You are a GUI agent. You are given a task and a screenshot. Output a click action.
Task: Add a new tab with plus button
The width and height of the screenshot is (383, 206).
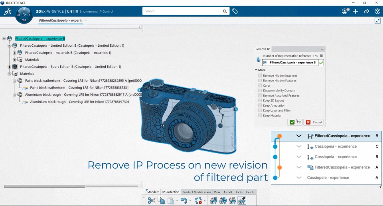tap(86, 20)
